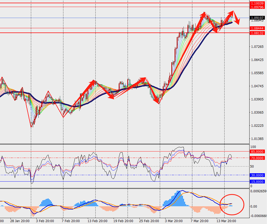Select the 1.08444 red support label
This screenshot has width=267, height=224.
(257, 28)
